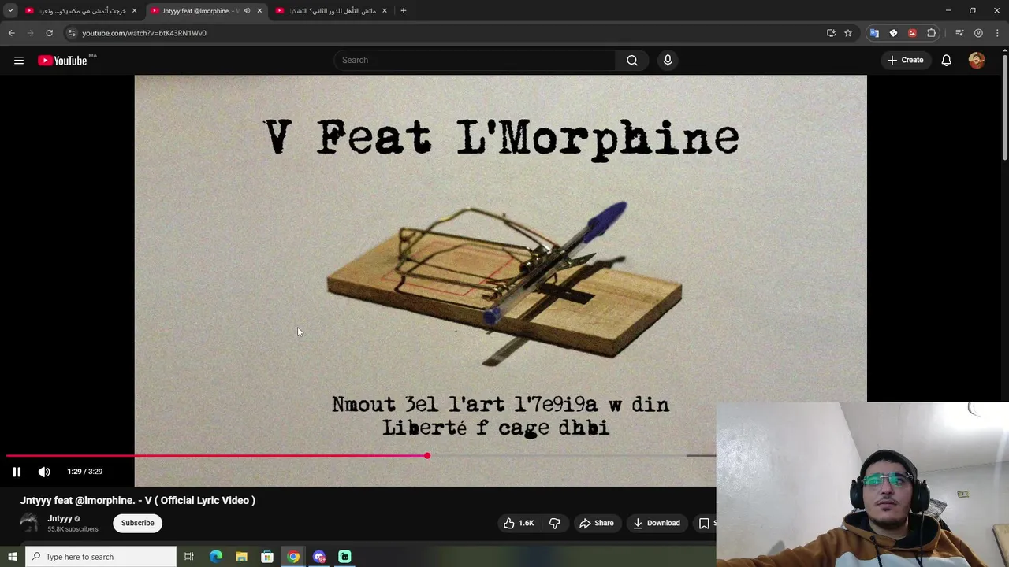Click the install/cast icon in address bar
The width and height of the screenshot is (1009, 567).
[x=831, y=33]
